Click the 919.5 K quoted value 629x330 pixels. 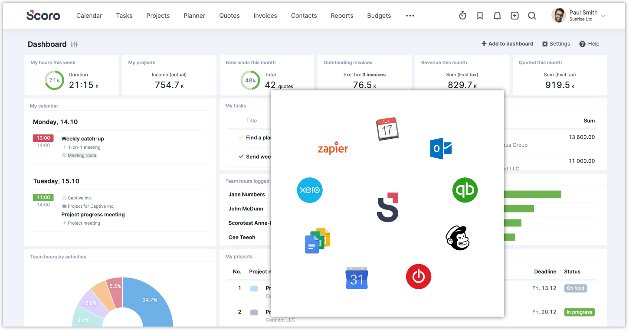(560, 85)
